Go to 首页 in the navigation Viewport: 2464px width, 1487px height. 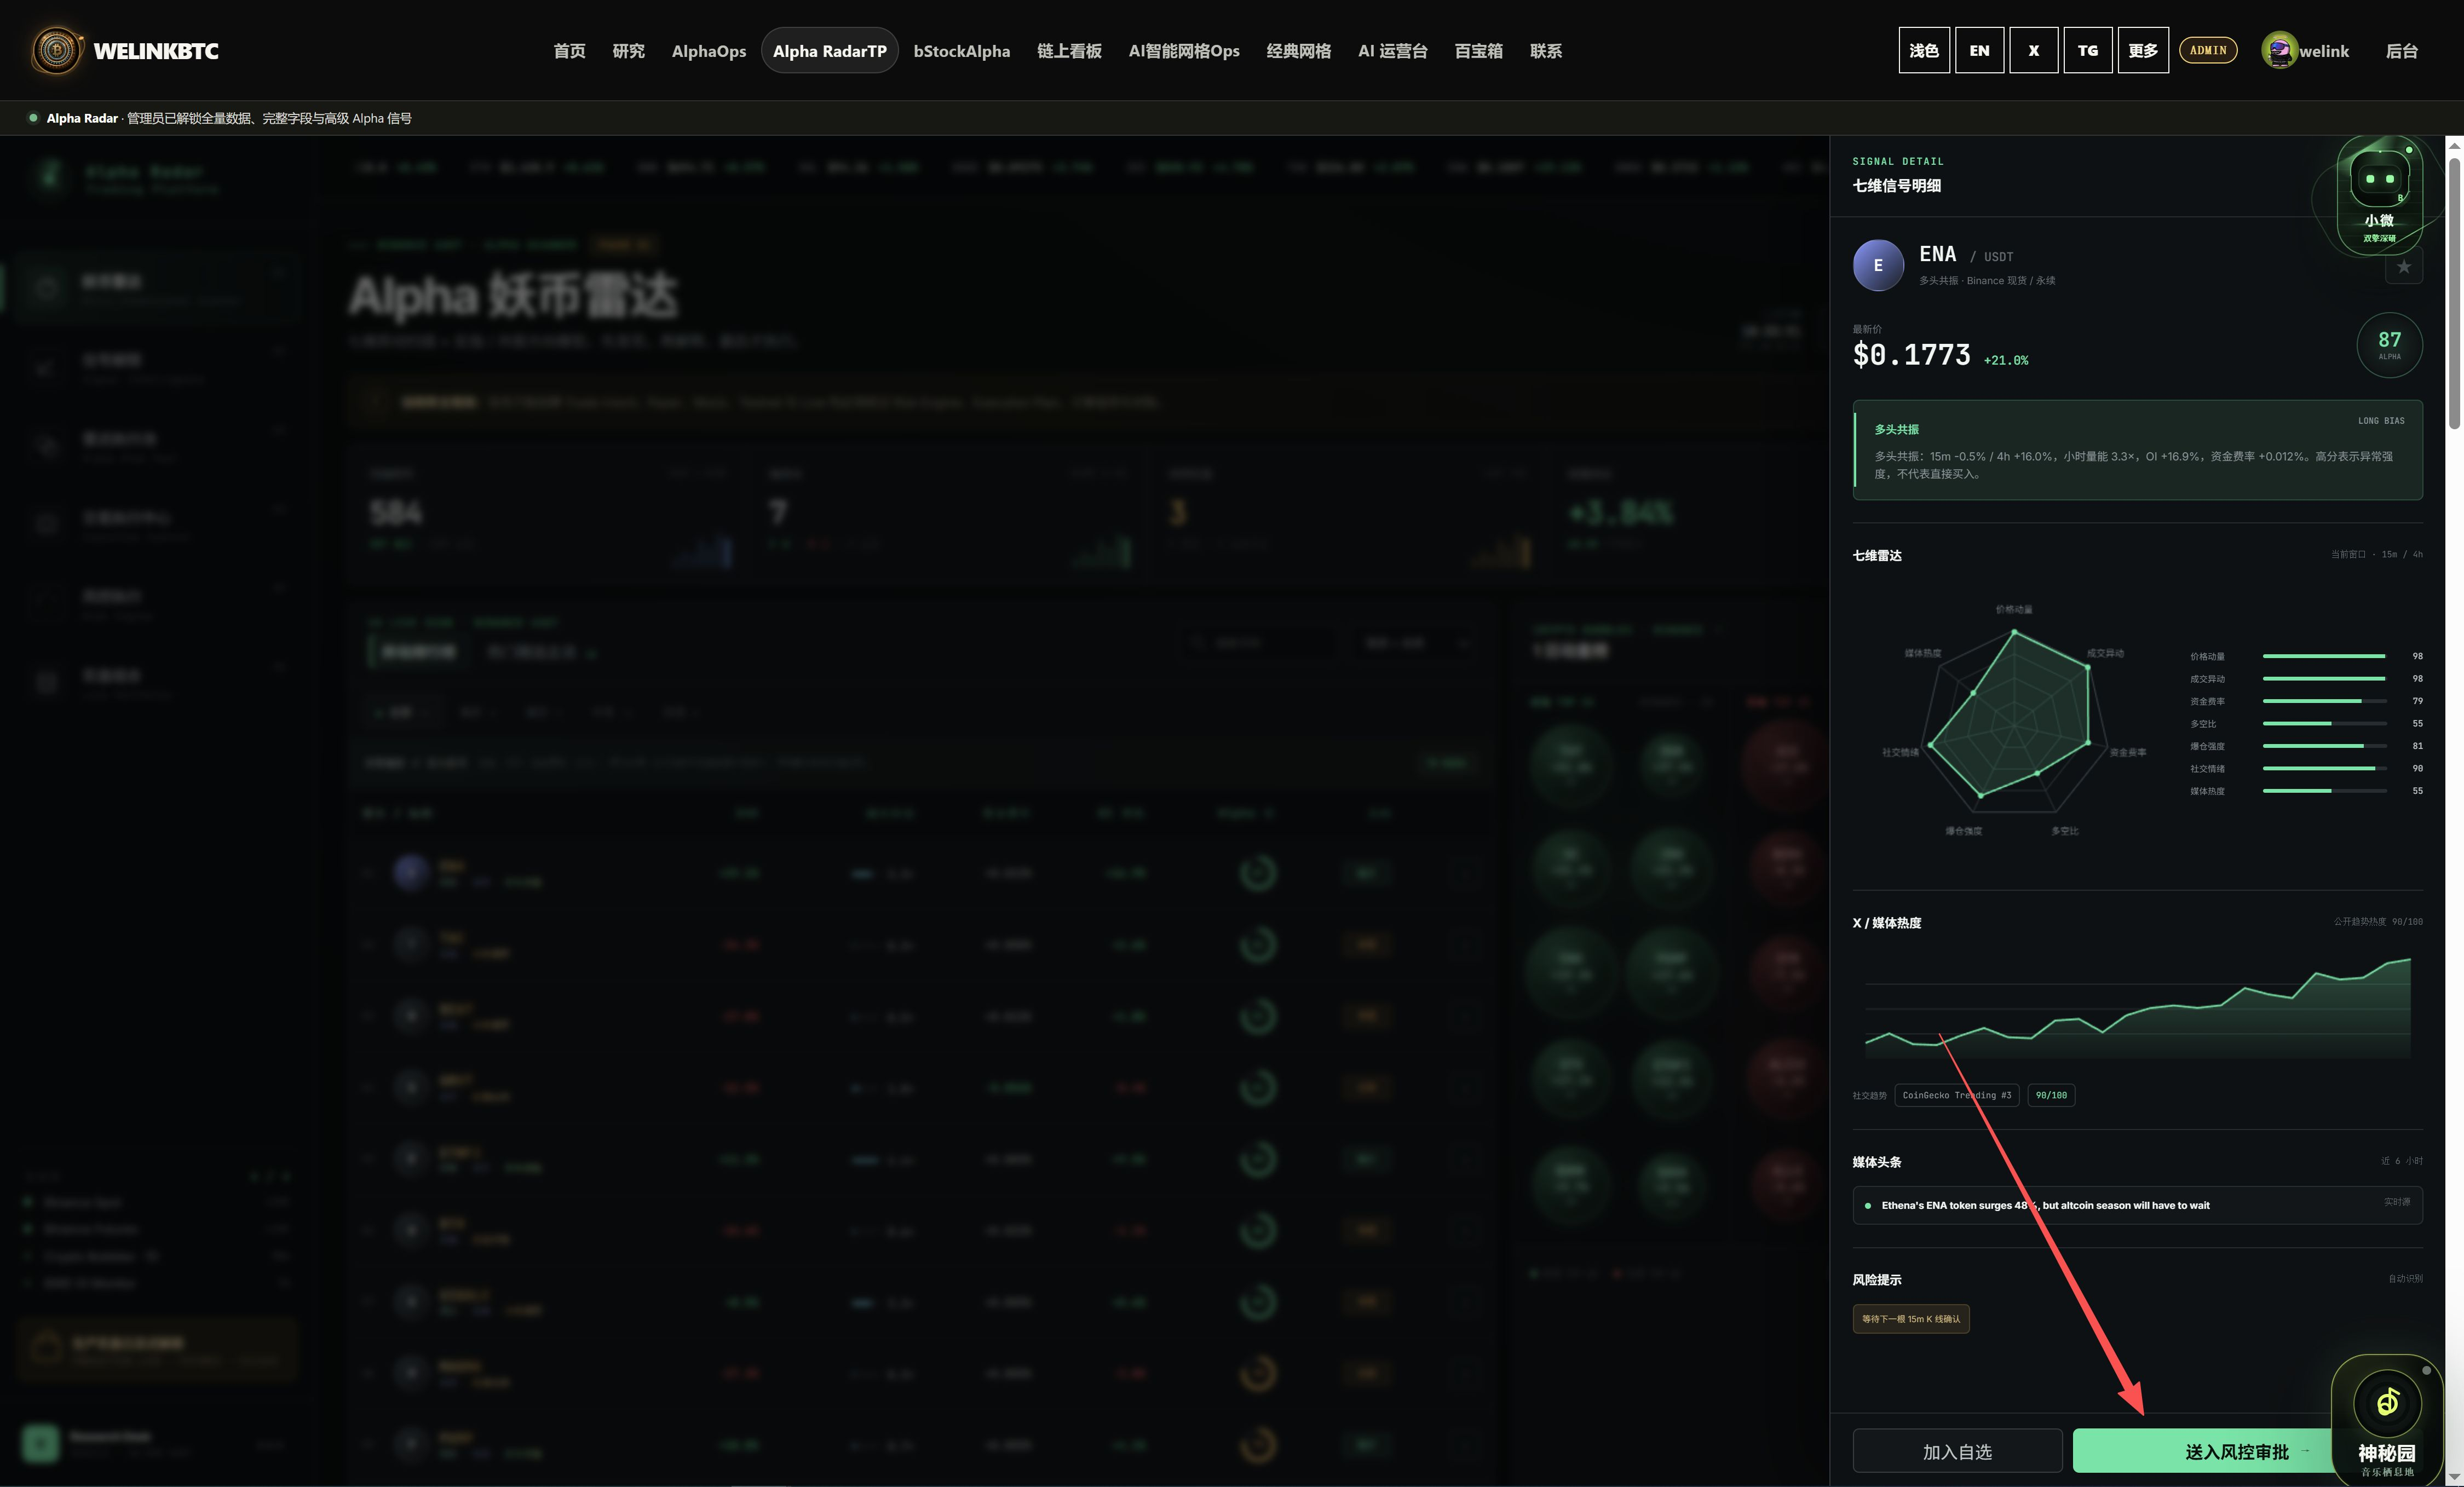pos(569,51)
